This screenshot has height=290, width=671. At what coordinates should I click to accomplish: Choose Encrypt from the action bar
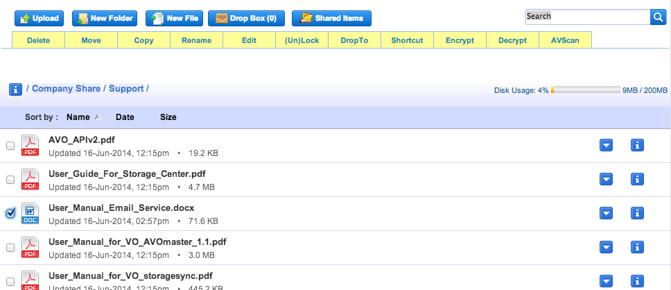coord(460,40)
